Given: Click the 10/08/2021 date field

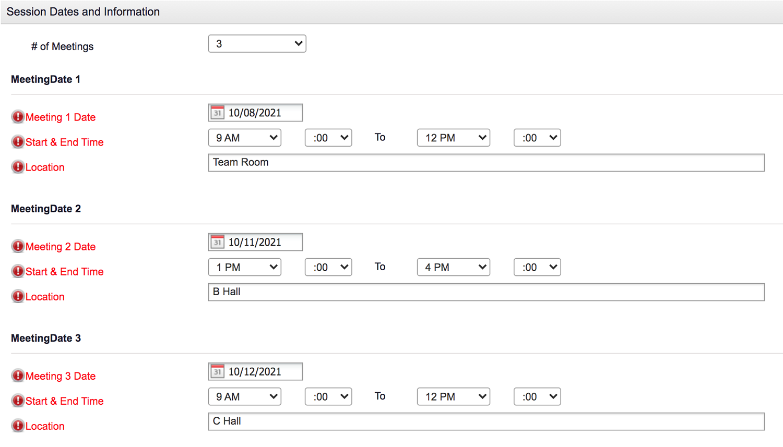Looking at the screenshot, I should [255, 113].
